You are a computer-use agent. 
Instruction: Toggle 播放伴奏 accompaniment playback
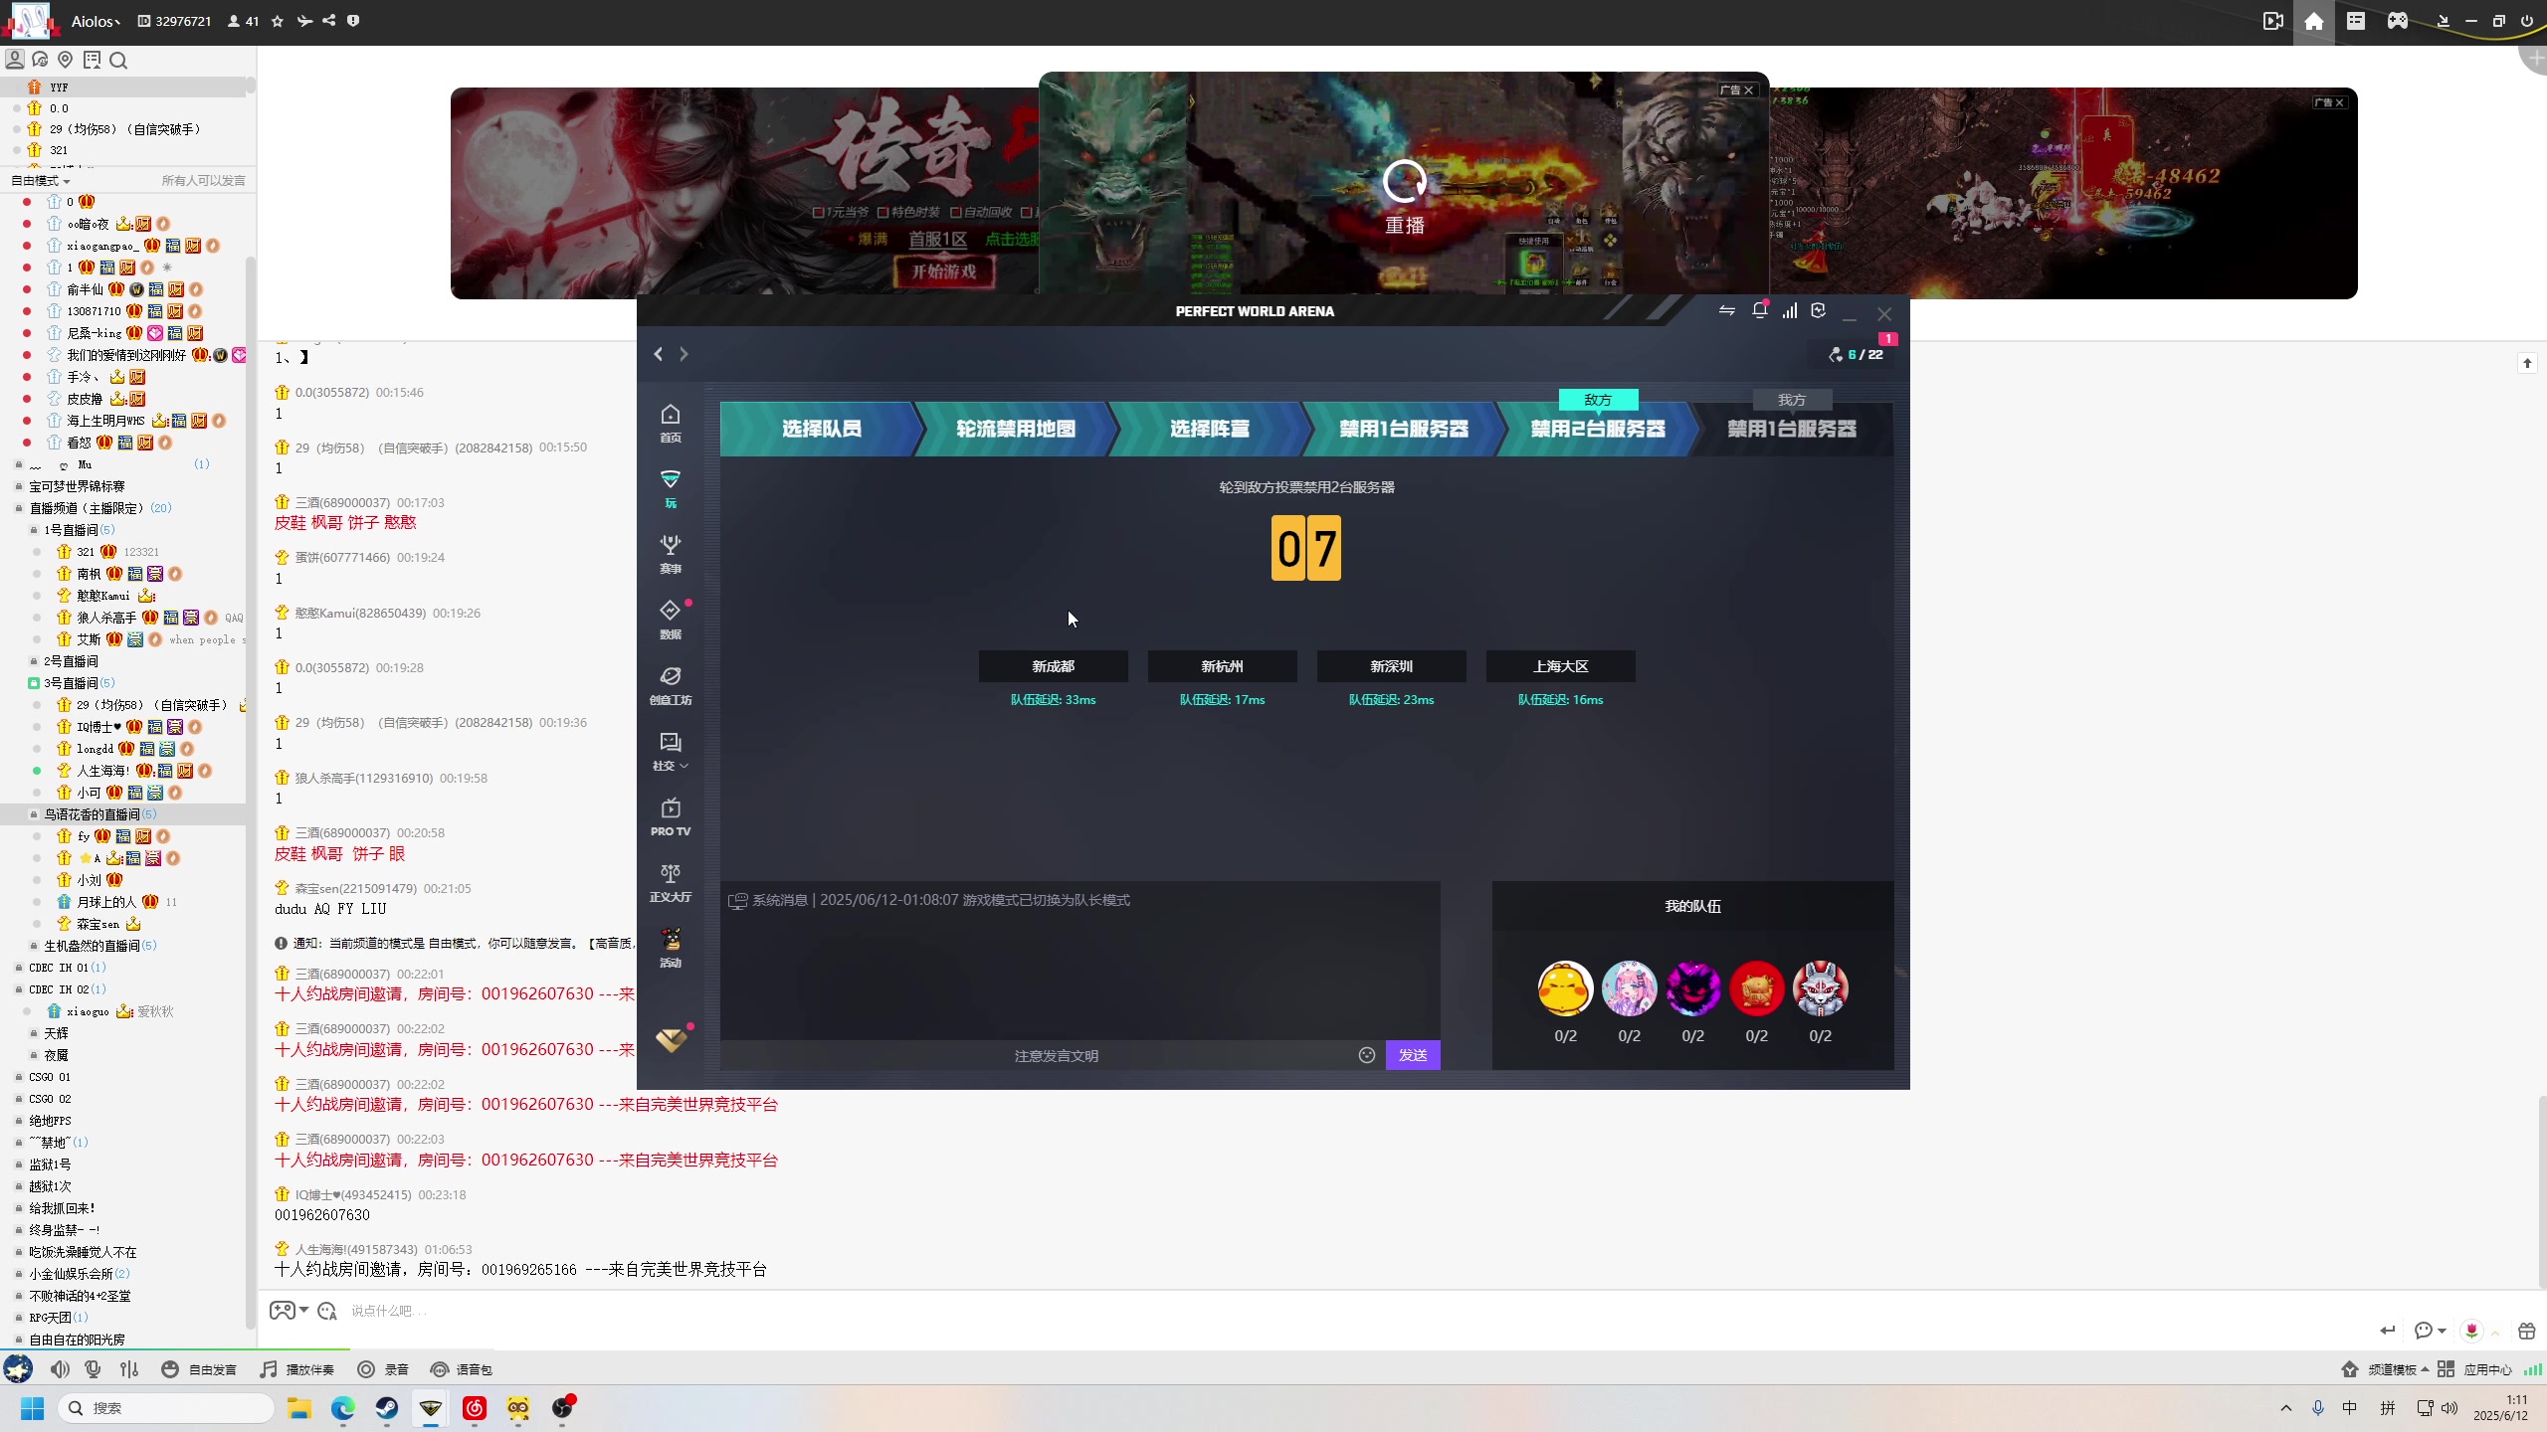coord(296,1369)
